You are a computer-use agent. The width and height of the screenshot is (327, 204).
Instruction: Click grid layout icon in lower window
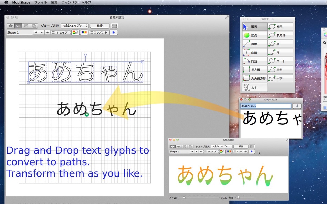252,147
